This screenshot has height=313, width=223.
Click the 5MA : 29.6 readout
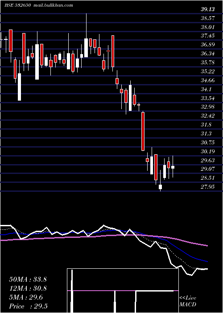(26, 297)
